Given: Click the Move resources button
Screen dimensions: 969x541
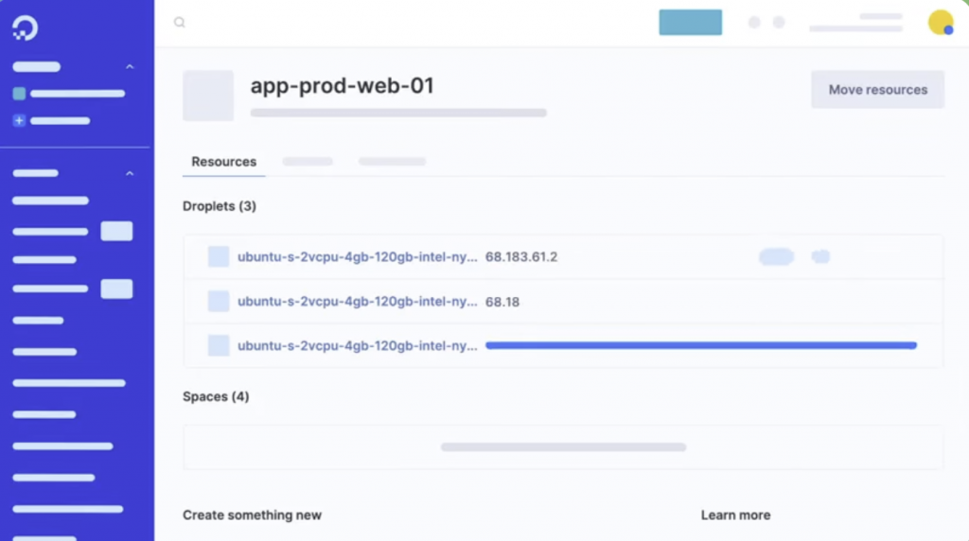Looking at the screenshot, I should coord(877,90).
